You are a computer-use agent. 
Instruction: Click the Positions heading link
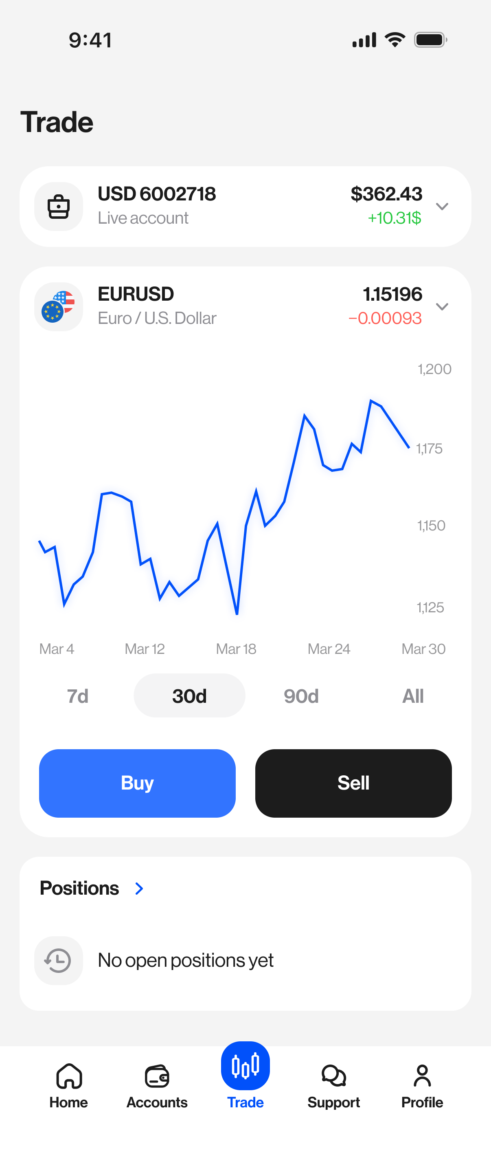80,888
